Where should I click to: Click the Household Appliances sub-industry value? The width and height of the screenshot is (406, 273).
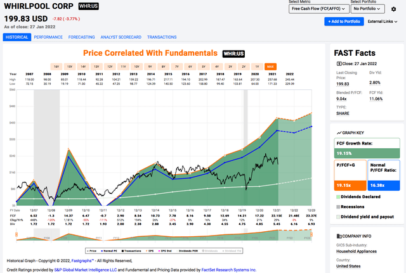click(357, 251)
